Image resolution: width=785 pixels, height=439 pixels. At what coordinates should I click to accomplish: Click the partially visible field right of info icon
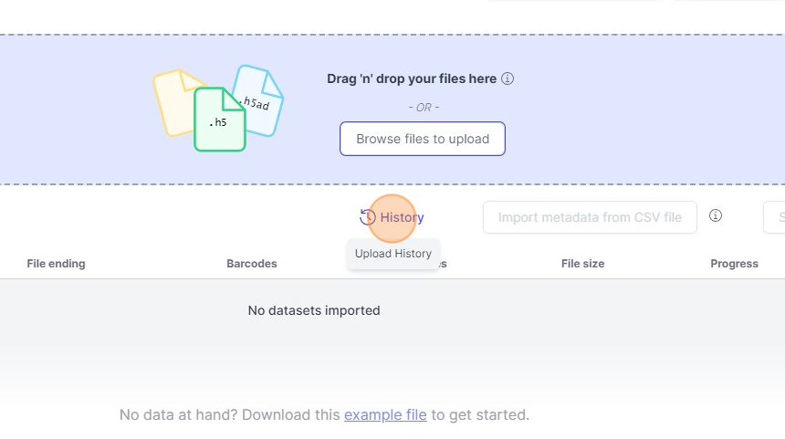coord(774,217)
